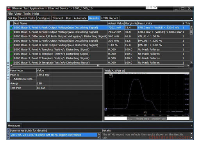
Task: Open the Run tab
Action: (68, 18)
